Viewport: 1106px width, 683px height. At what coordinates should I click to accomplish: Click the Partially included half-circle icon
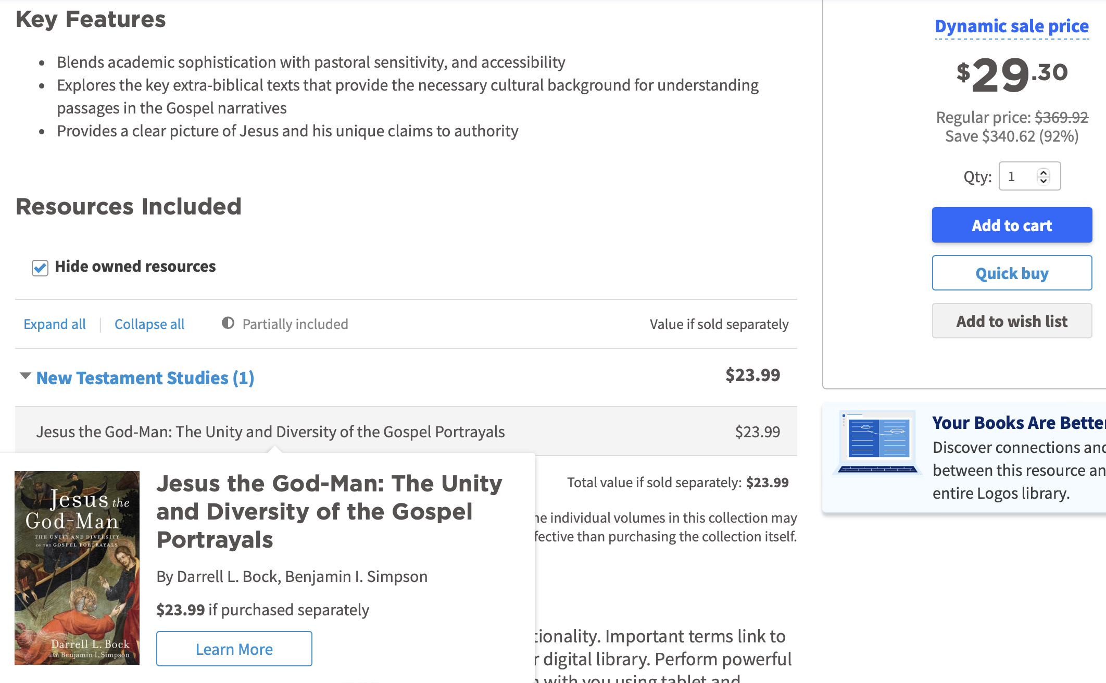click(228, 323)
